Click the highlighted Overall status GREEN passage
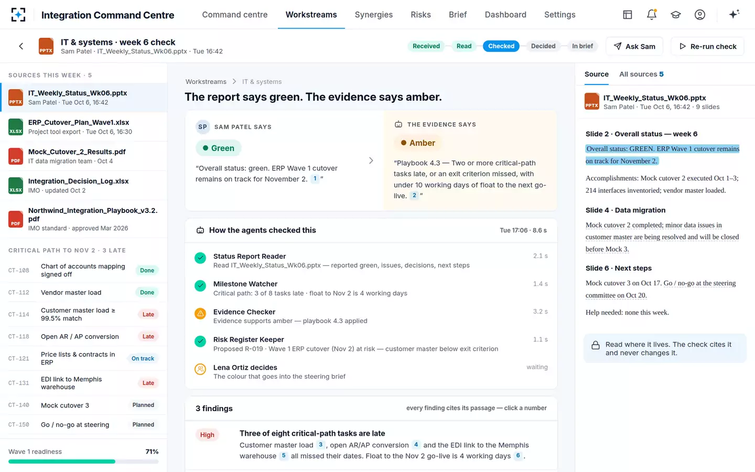 [x=663, y=155]
